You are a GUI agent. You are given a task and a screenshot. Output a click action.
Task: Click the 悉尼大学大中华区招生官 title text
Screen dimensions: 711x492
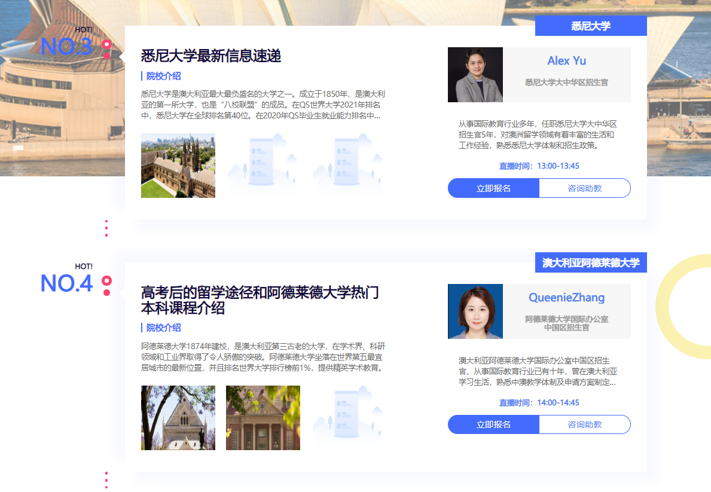[566, 82]
